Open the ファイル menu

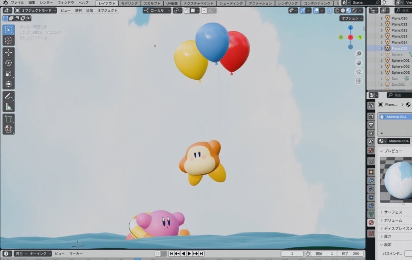pos(17,3)
